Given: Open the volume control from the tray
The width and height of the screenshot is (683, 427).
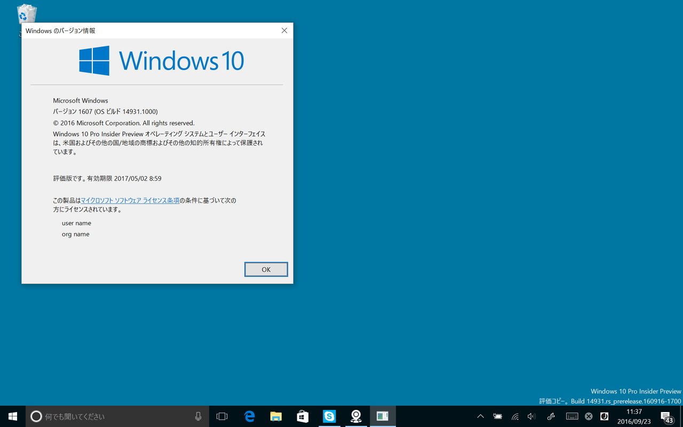Looking at the screenshot, I should (x=531, y=416).
